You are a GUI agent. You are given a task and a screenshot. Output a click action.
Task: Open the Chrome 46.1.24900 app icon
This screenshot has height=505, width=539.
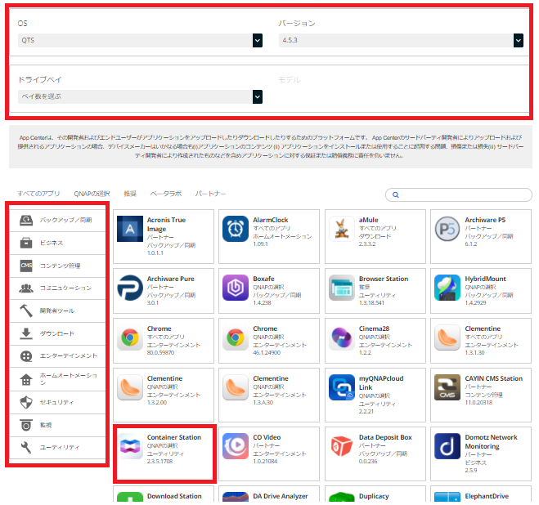coord(236,337)
